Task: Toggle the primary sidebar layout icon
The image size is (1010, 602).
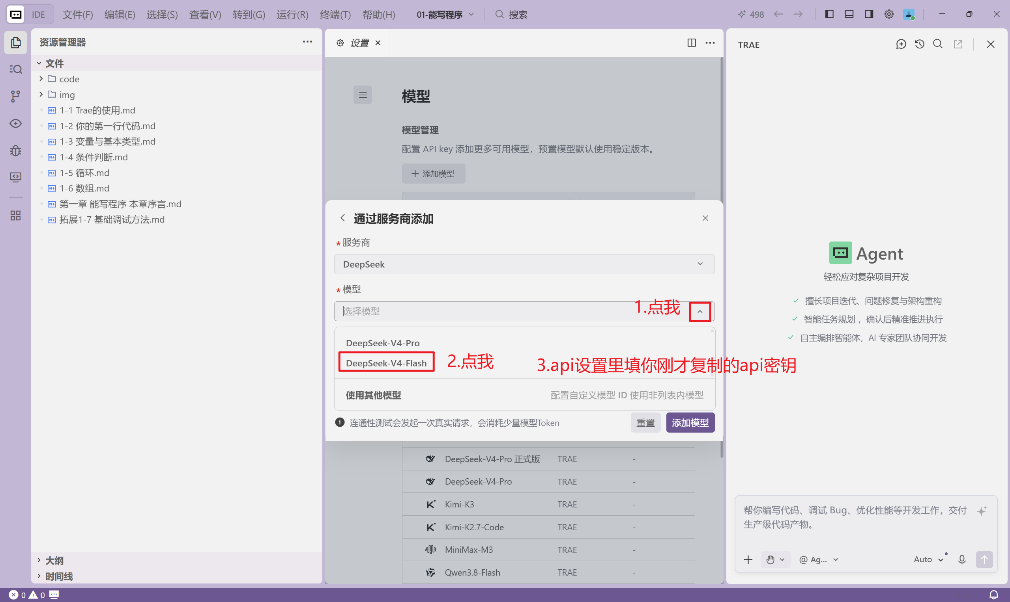Action: tap(829, 15)
